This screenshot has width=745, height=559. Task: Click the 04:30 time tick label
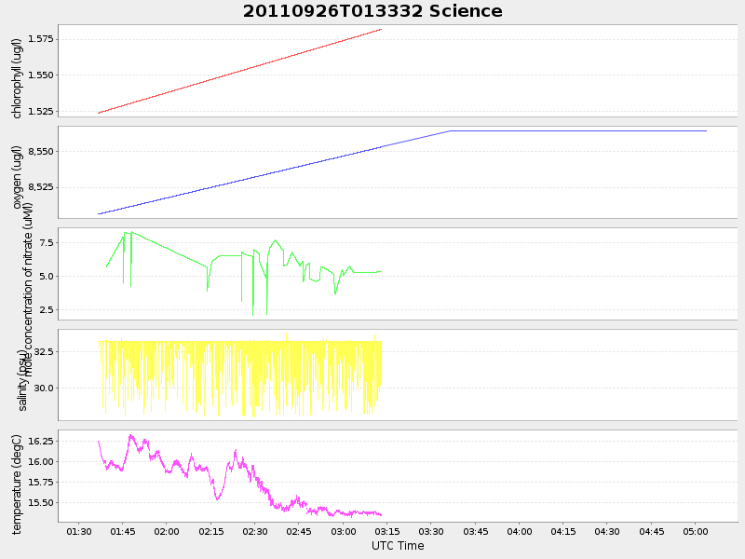pos(607,531)
